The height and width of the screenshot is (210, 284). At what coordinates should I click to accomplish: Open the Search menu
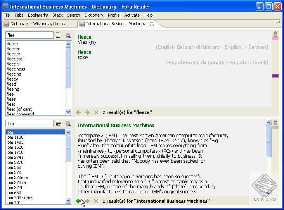[x=74, y=15]
